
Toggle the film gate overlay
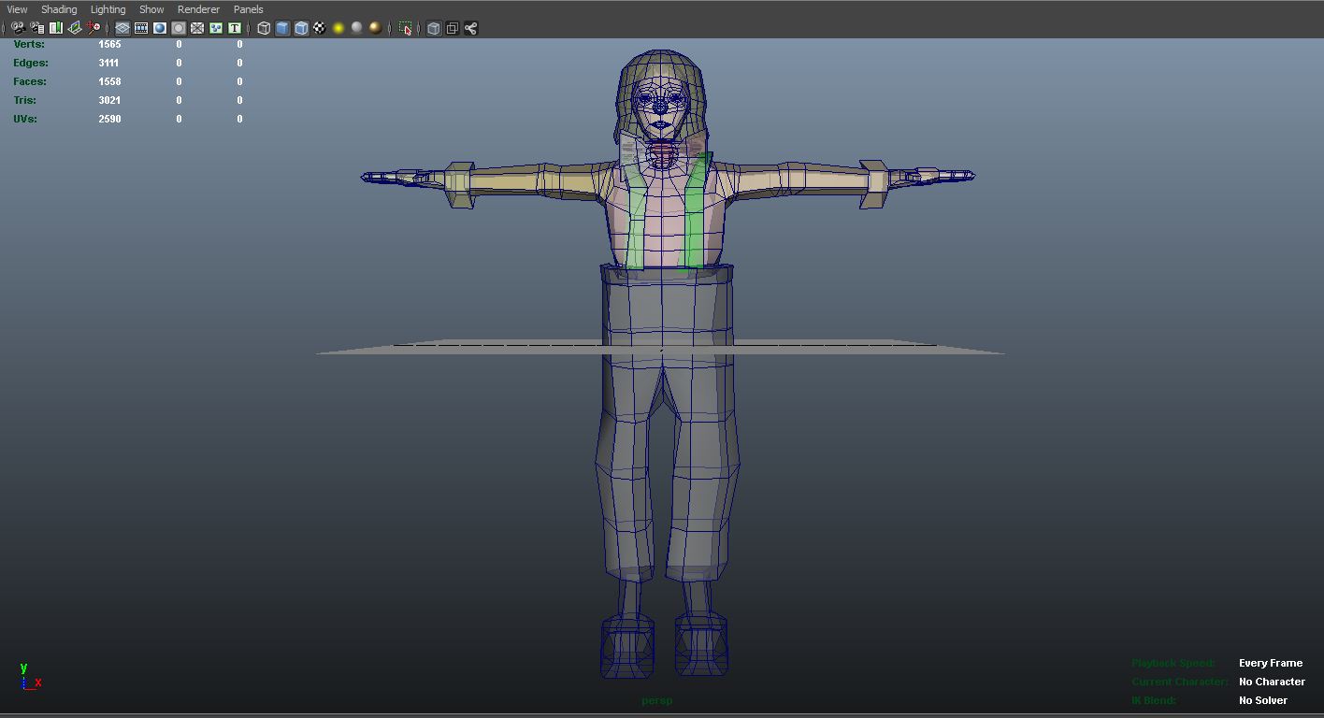click(141, 28)
